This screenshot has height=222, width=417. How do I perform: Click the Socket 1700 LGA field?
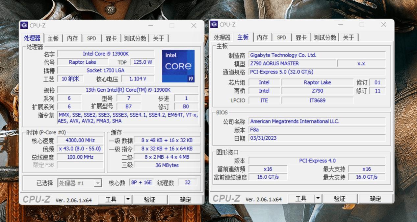coord(106,70)
